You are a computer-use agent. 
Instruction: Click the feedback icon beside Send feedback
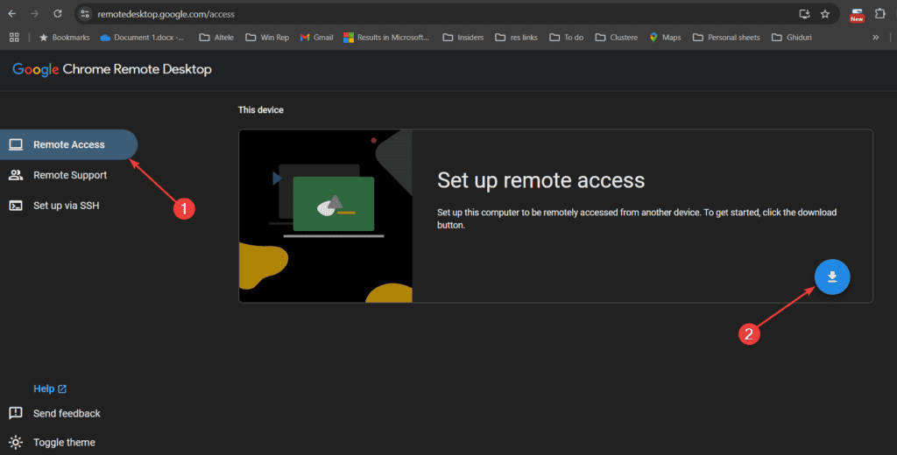coord(16,413)
